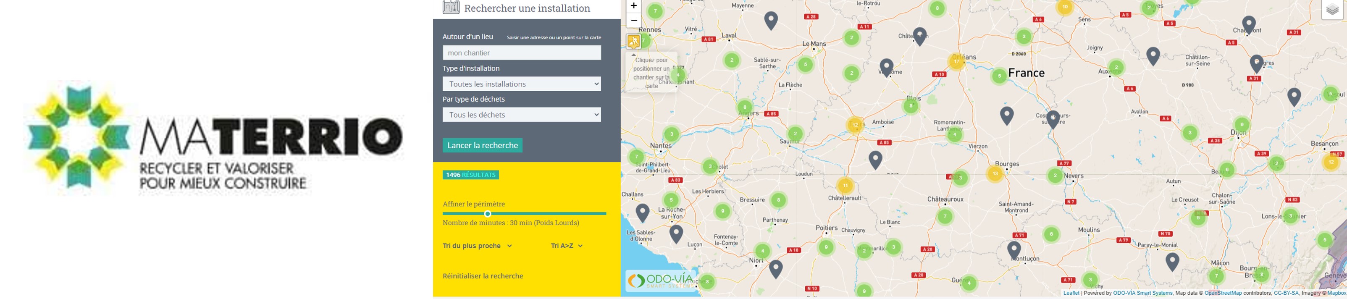Open the cluster of 8 near Bressuire
Screen dimensions: 1347x299
[778, 200]
